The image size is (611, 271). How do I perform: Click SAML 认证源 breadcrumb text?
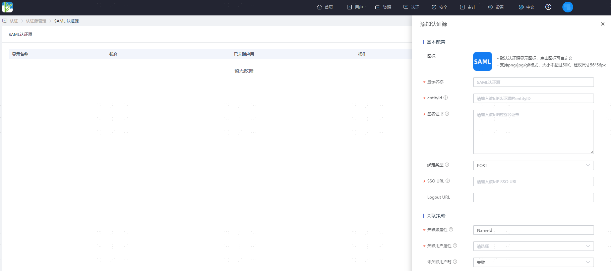[x=66, y=21]
